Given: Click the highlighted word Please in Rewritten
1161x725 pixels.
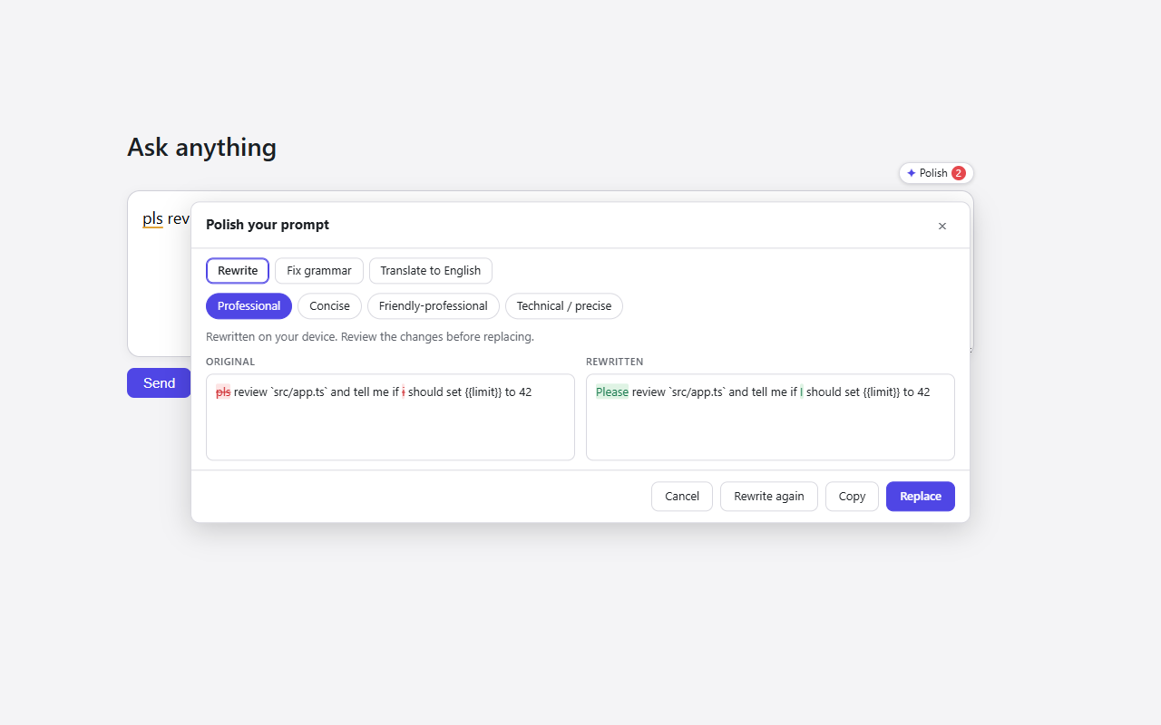Looking at the screenshot, I should (612, 392).
